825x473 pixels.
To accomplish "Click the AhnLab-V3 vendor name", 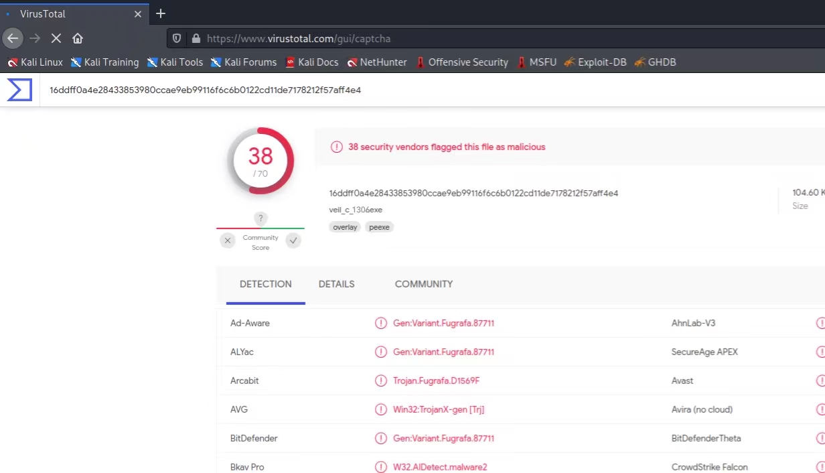I will pyautogui.click(x=693, y=323).
